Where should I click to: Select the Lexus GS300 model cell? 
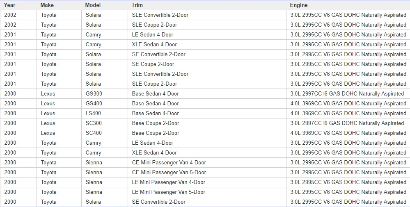point(105,94)
